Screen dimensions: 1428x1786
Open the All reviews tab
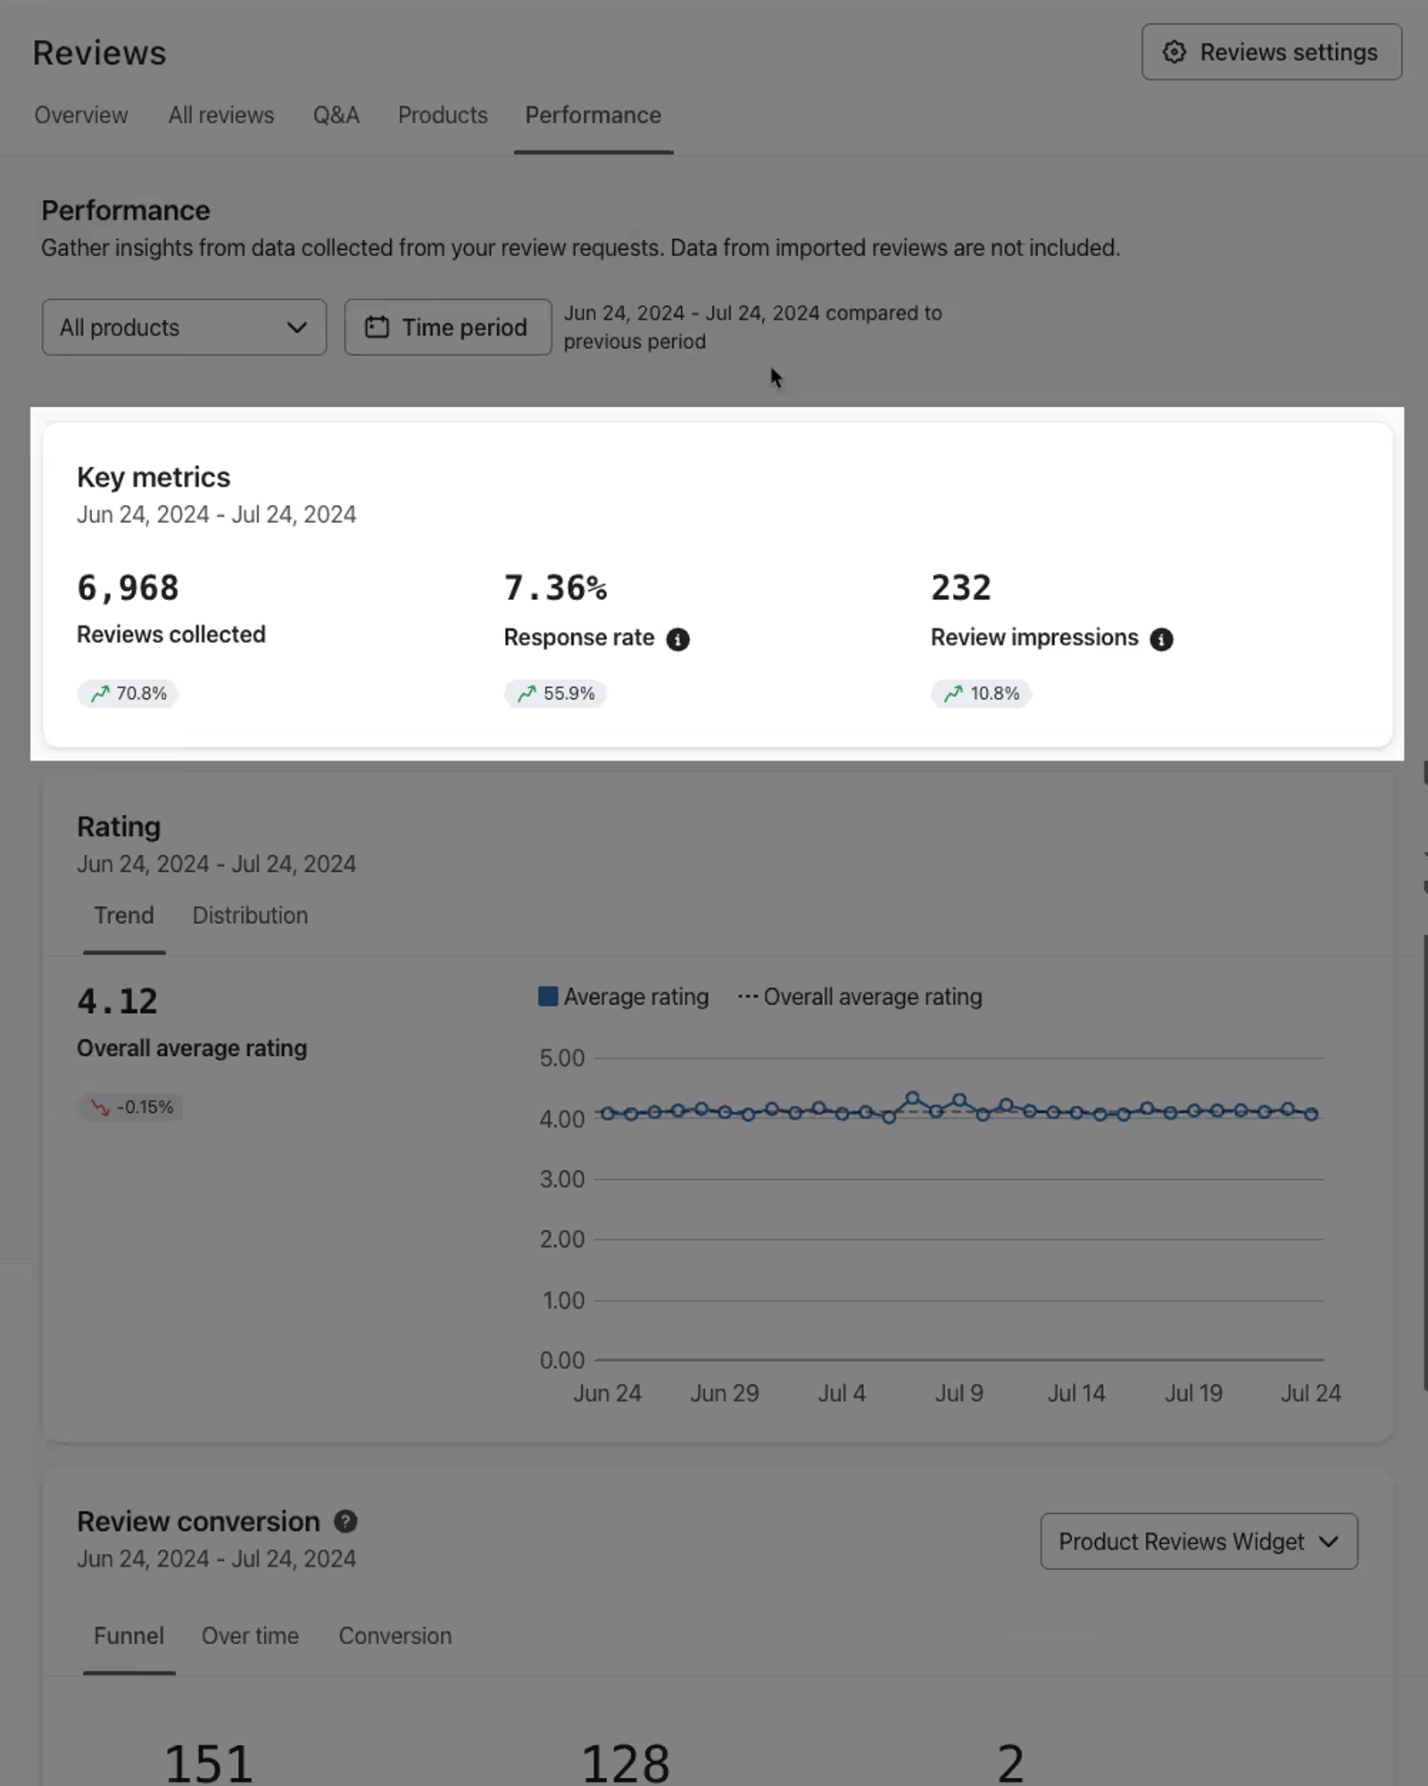coord(221,115)
